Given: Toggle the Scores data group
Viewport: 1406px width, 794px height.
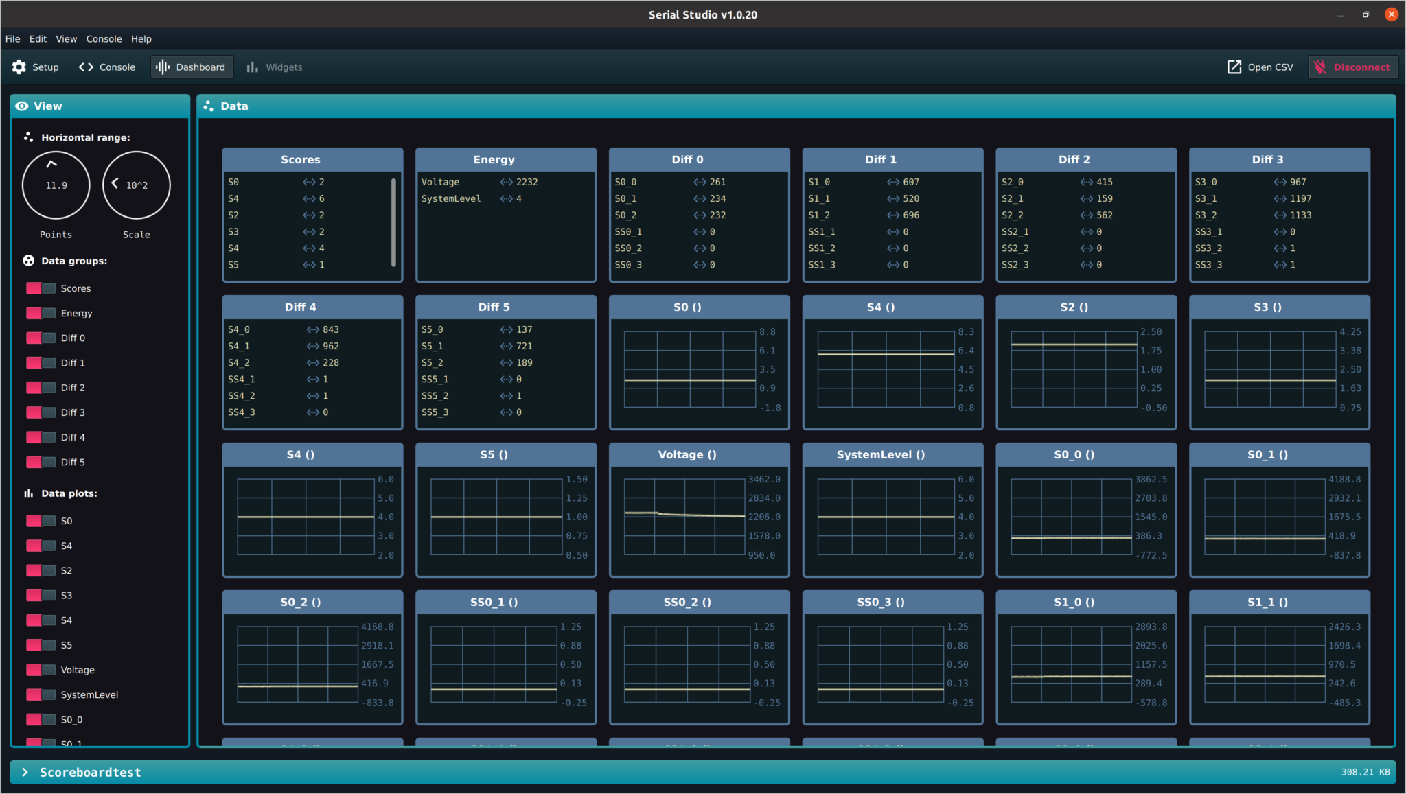Looking at the screenshot, I should point(41,288).
